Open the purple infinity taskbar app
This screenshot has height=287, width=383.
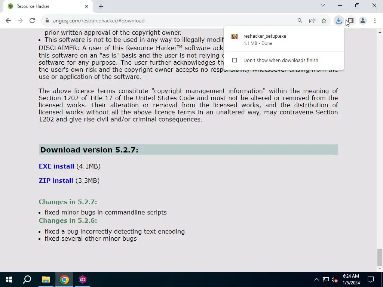click(x=83, y=280)
